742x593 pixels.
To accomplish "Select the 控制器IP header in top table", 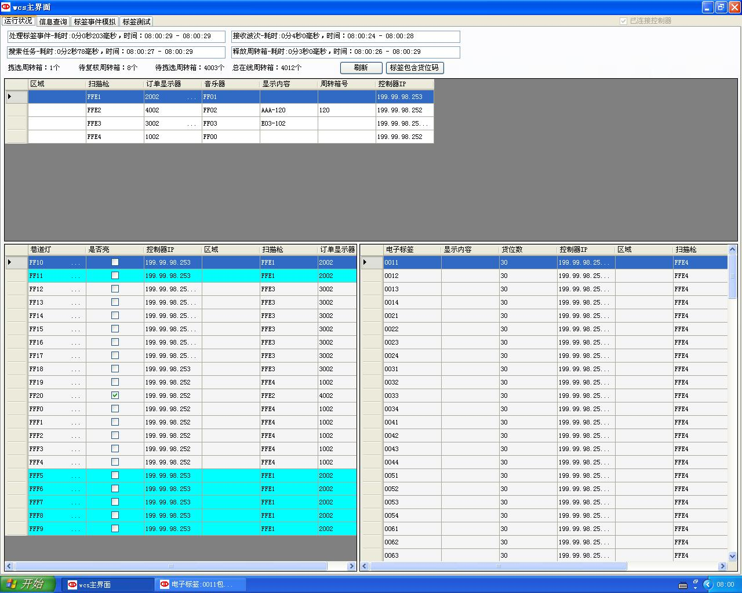I will (x=405, y=84).
